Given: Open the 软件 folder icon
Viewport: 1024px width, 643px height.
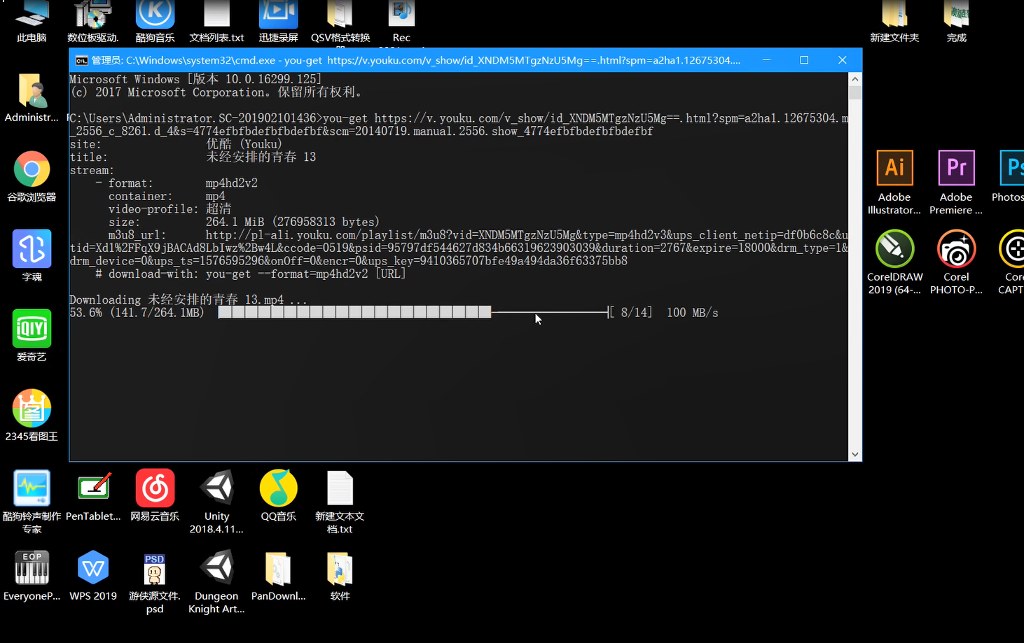Looking at the screenshot, I should click(340, 575).
